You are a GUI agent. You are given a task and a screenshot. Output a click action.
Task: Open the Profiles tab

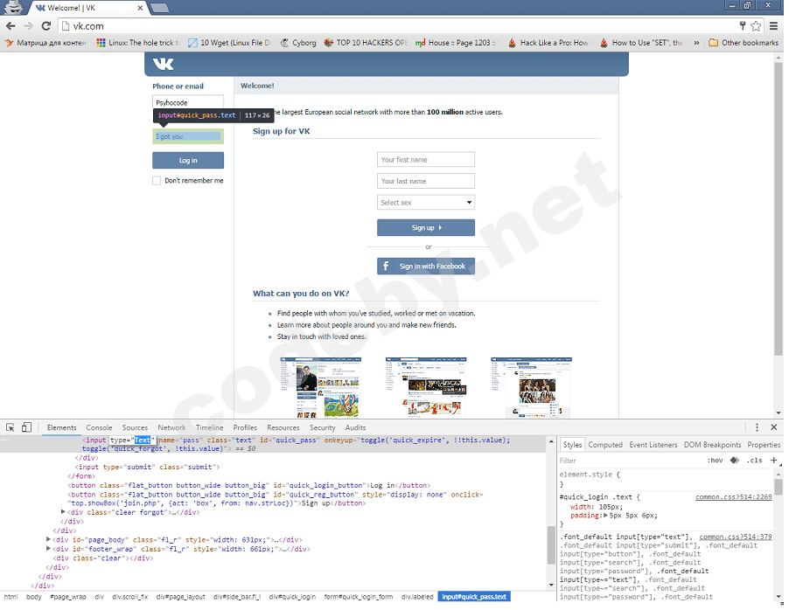[245, 427]
